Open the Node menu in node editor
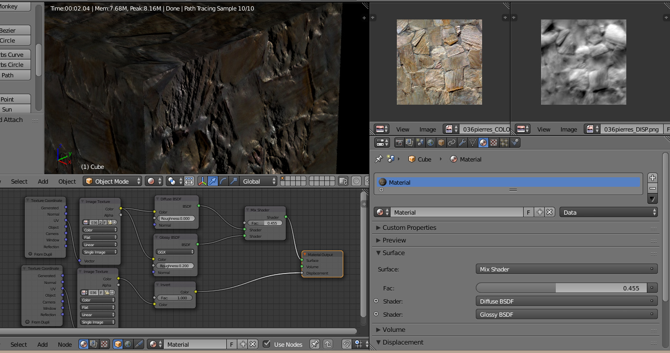 tap(65, 345)
